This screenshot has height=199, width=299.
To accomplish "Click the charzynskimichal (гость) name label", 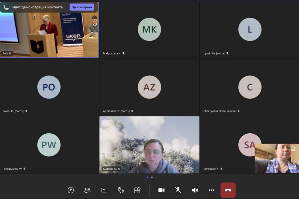I will pos(220,111).
